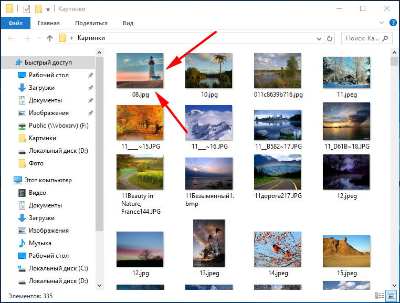Click Этот компьютер monitor icon
Viewport: 400px width, 303px height.
click(18, 180)
